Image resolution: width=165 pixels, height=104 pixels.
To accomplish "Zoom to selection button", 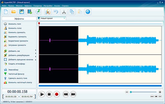I will (156, 96).
